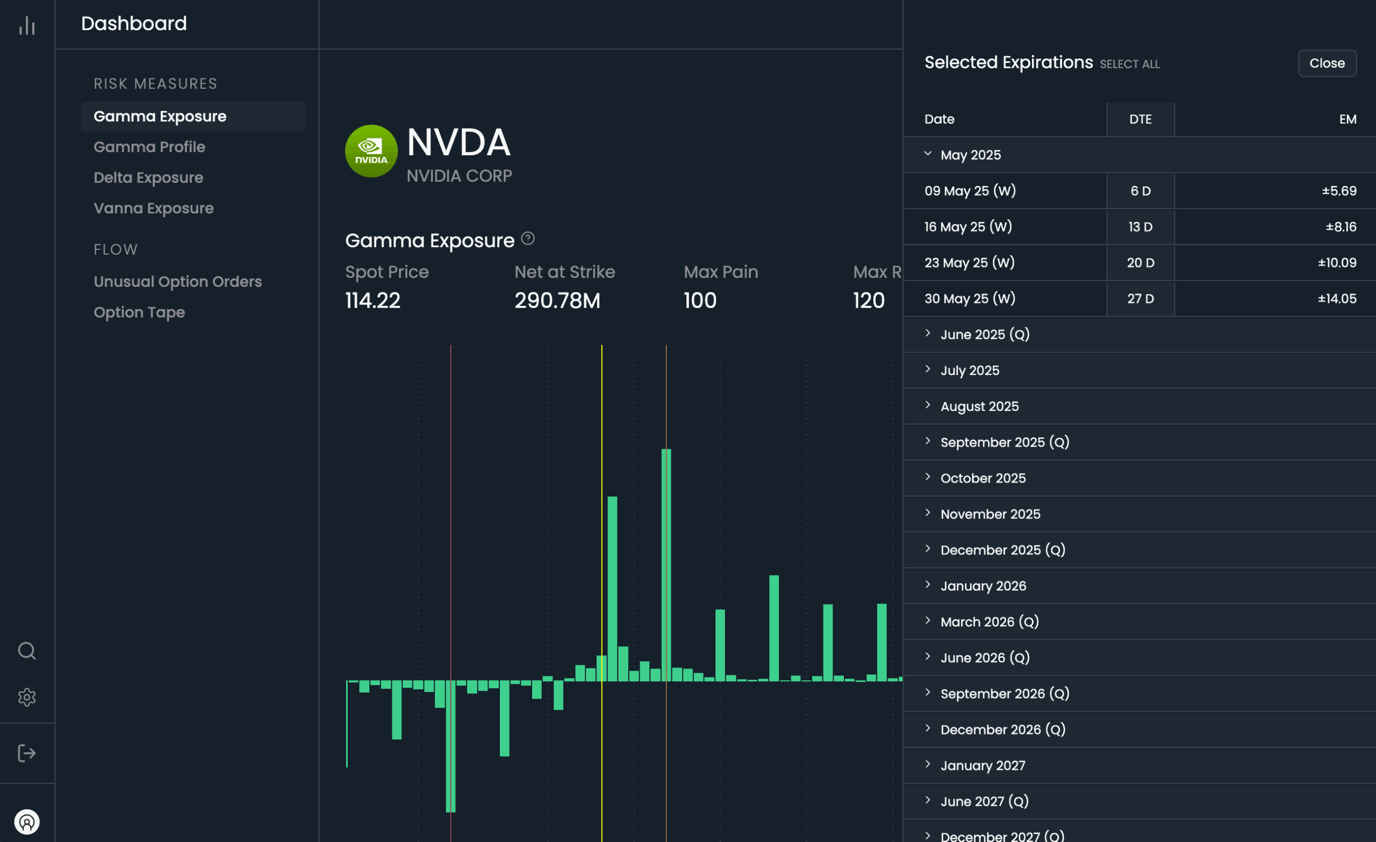This screenshot has height=842, width=1376.
Task: Select the 16 May 25 (W) expiration row
Action: point(1139,227)
